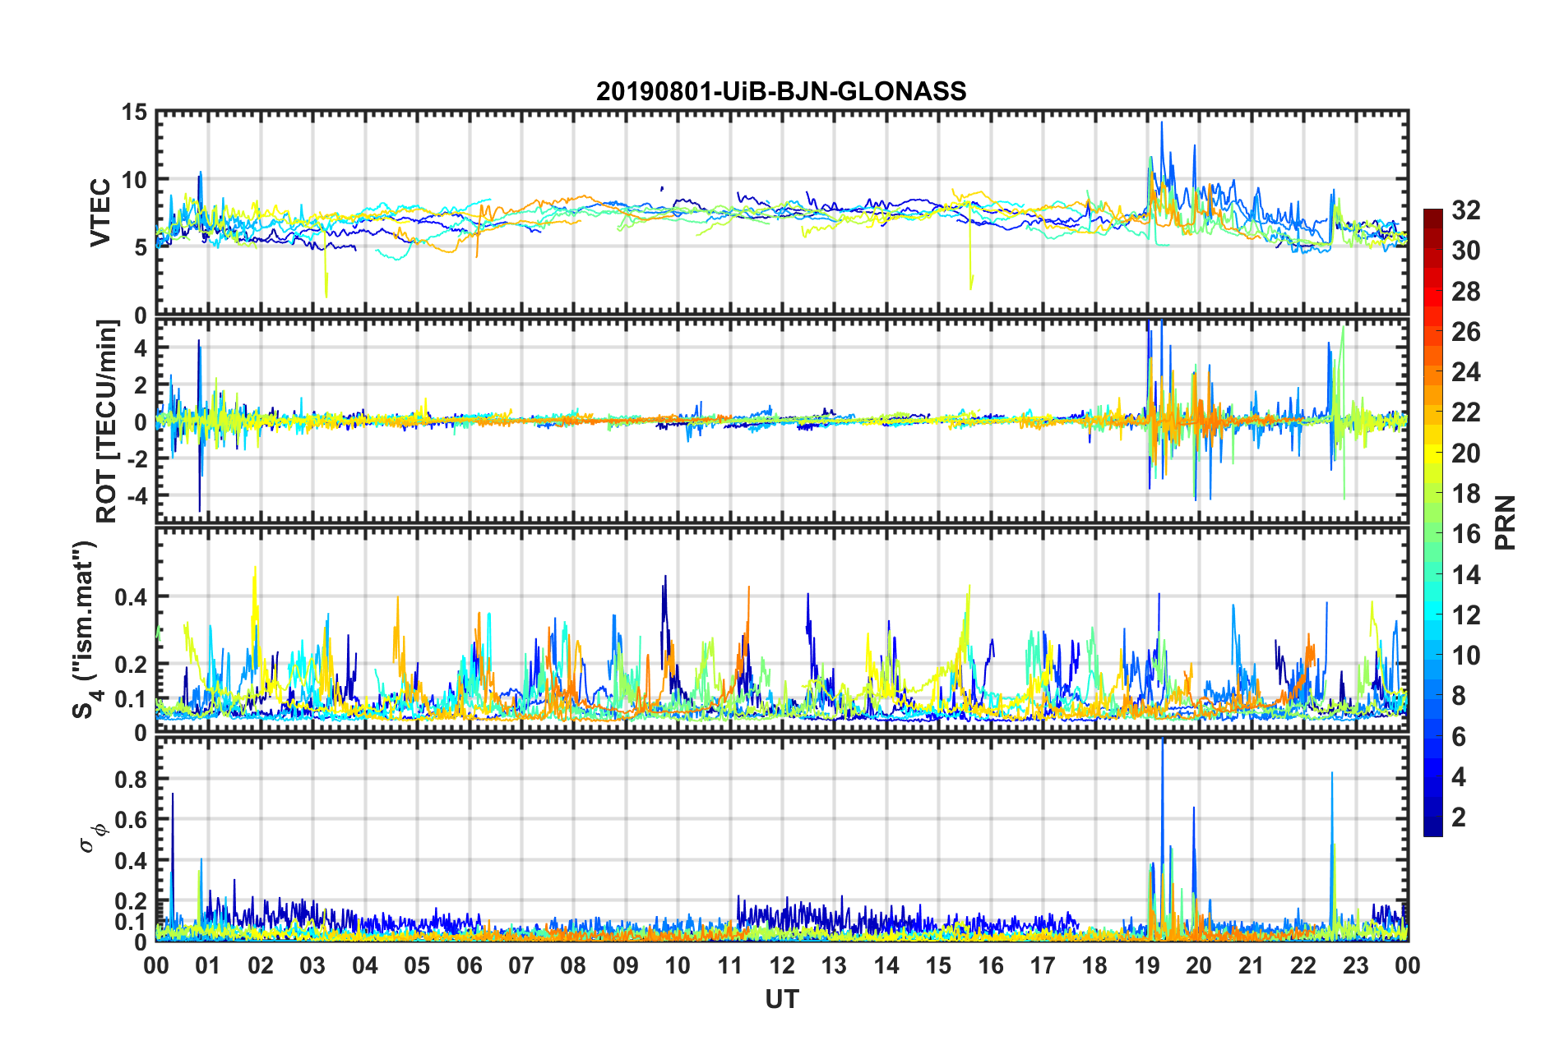This screenshot has width=1564, height=1045.
Task: Click x-axis hour label 13
Action: pyautogui.click(x=834, y=965)
